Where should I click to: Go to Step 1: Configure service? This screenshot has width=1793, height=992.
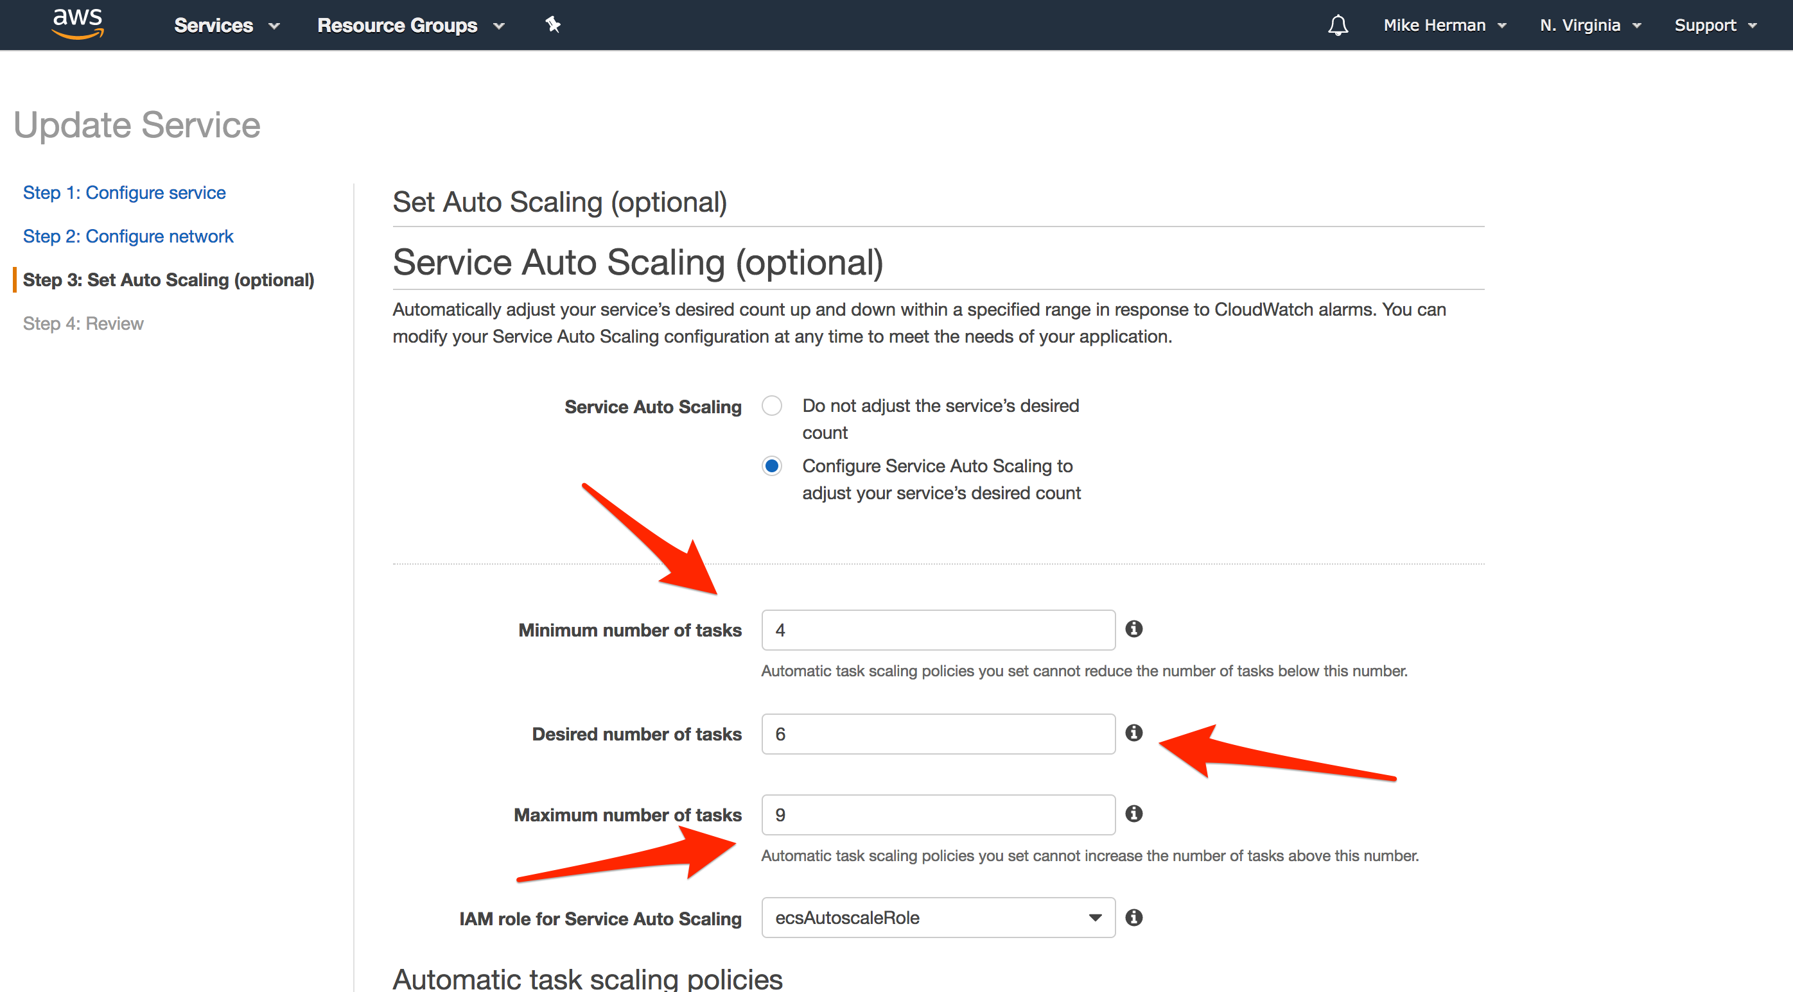point(124,192)
